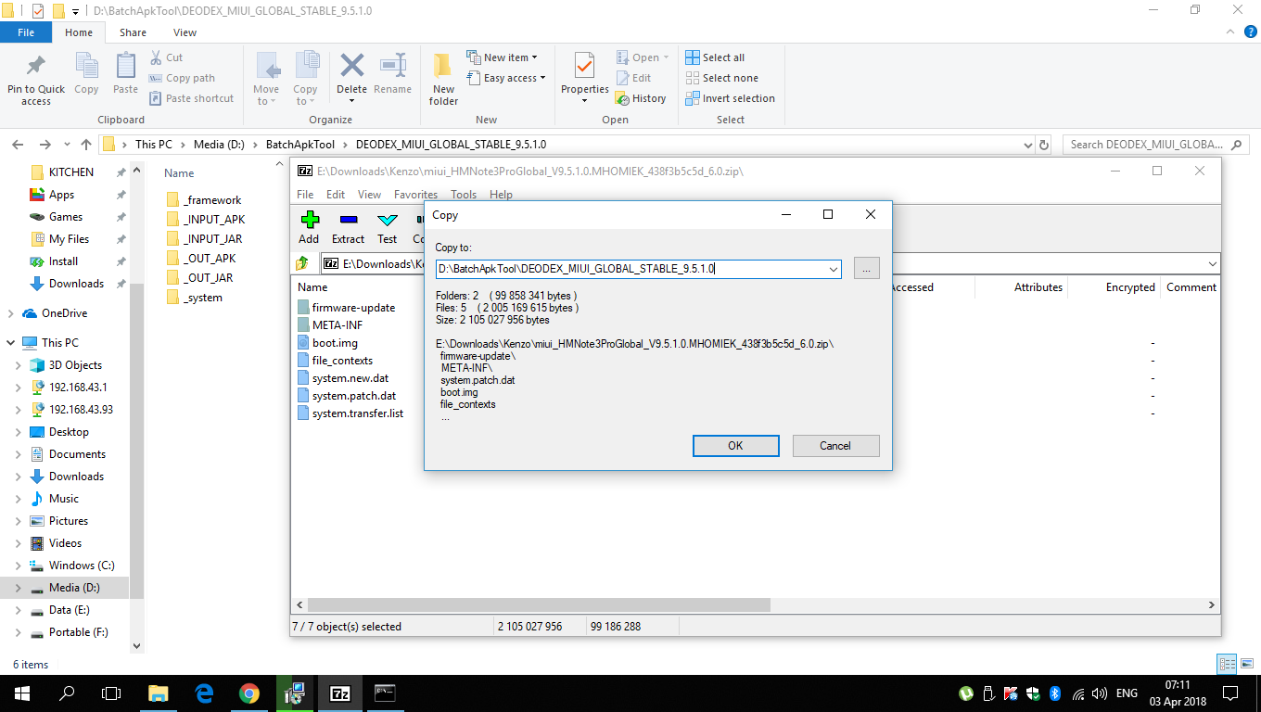This screenshot has height=712, width=1261.
Task: Click Paste shortcut in ribbon
Action: [191, 98]
